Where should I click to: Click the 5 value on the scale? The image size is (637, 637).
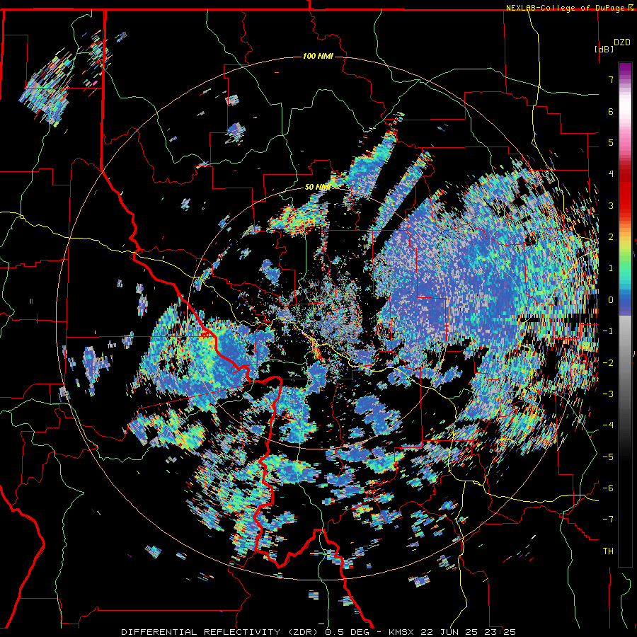pos(611,142)
